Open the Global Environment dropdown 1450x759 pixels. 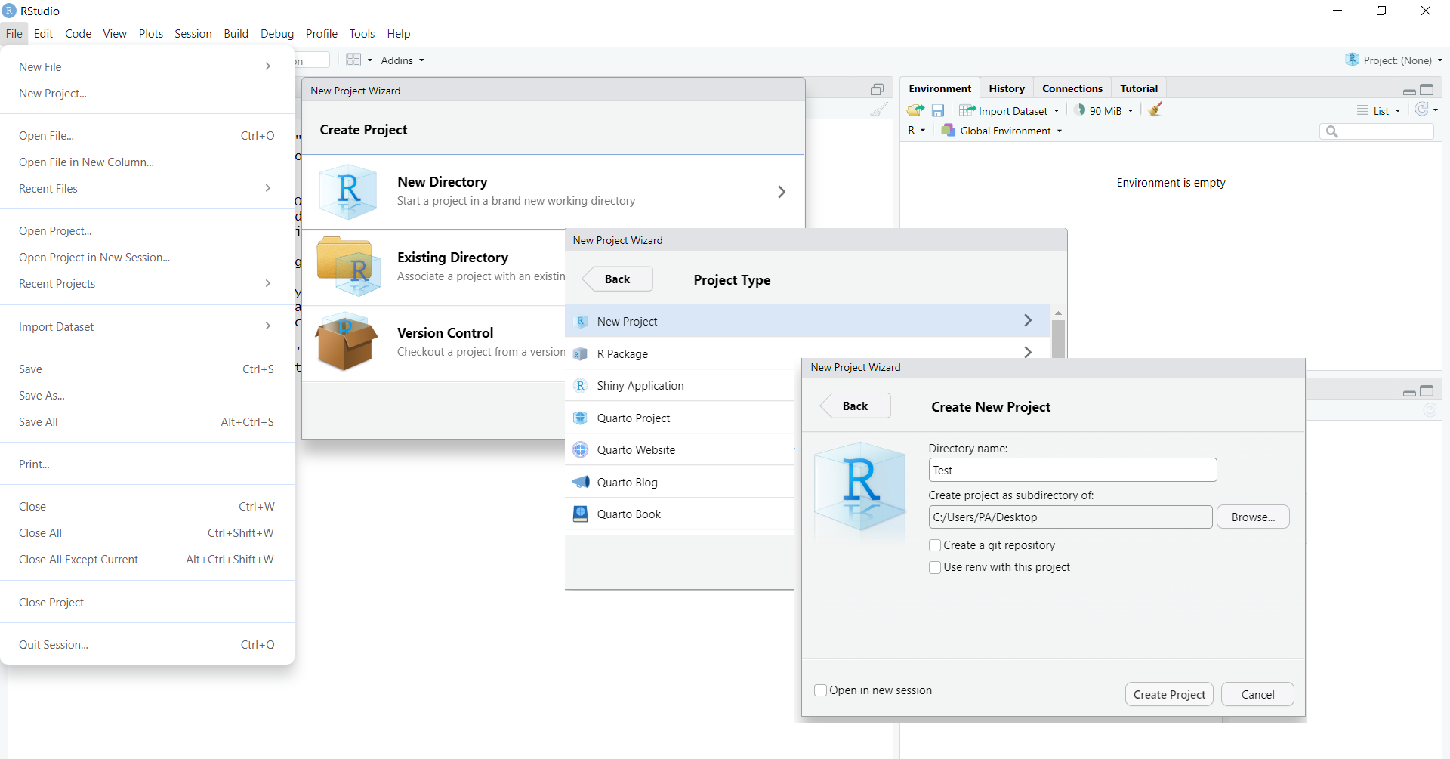pos(1002,131)
